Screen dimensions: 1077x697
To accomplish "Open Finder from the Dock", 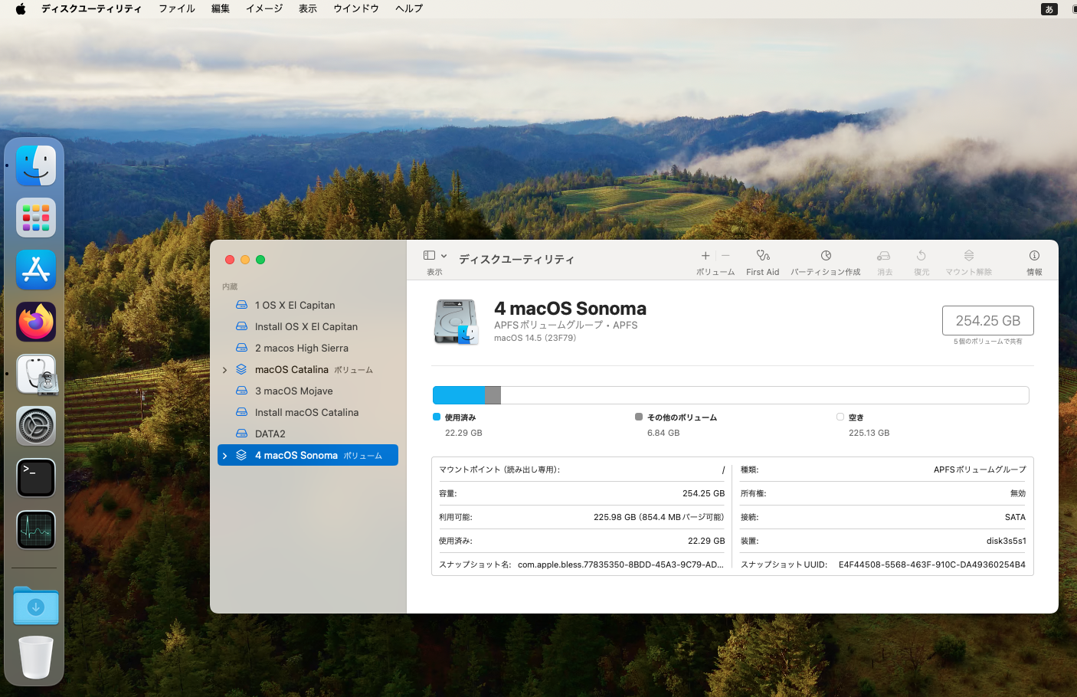I will click(36, 165).
